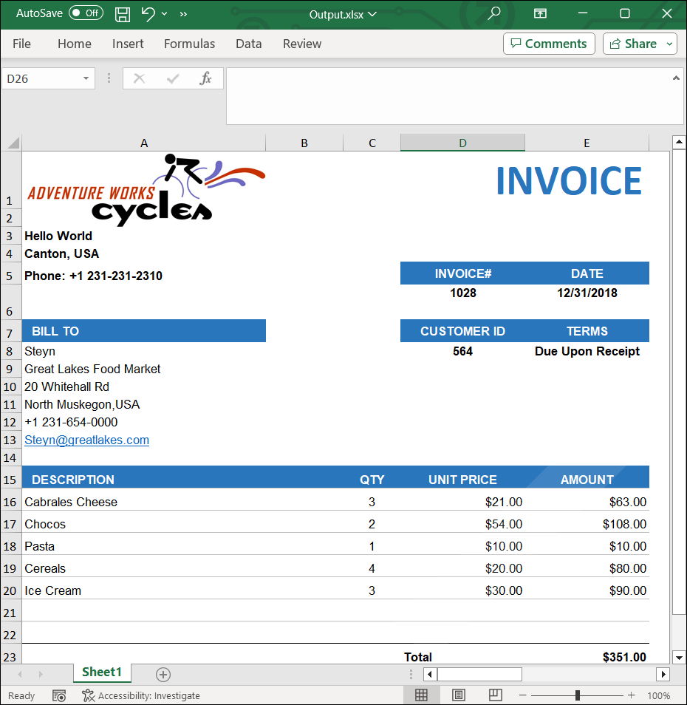
Task: Click the vertical scrollbar down arrow
Action: click(x=679, y=658)
